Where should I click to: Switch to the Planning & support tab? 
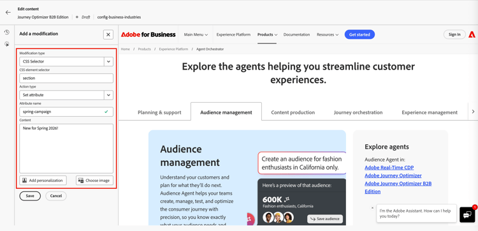coord(159,112)
